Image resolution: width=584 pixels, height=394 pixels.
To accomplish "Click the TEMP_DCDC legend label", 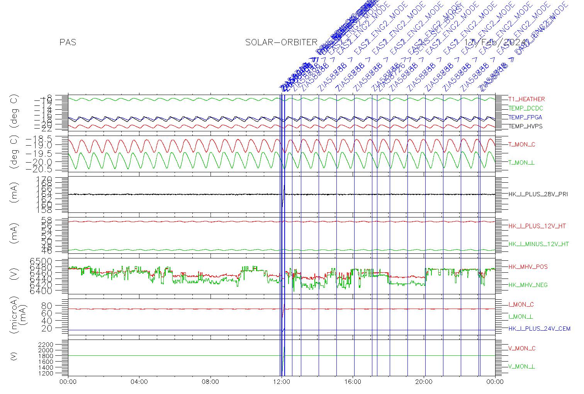I will [x=525, y=109].
